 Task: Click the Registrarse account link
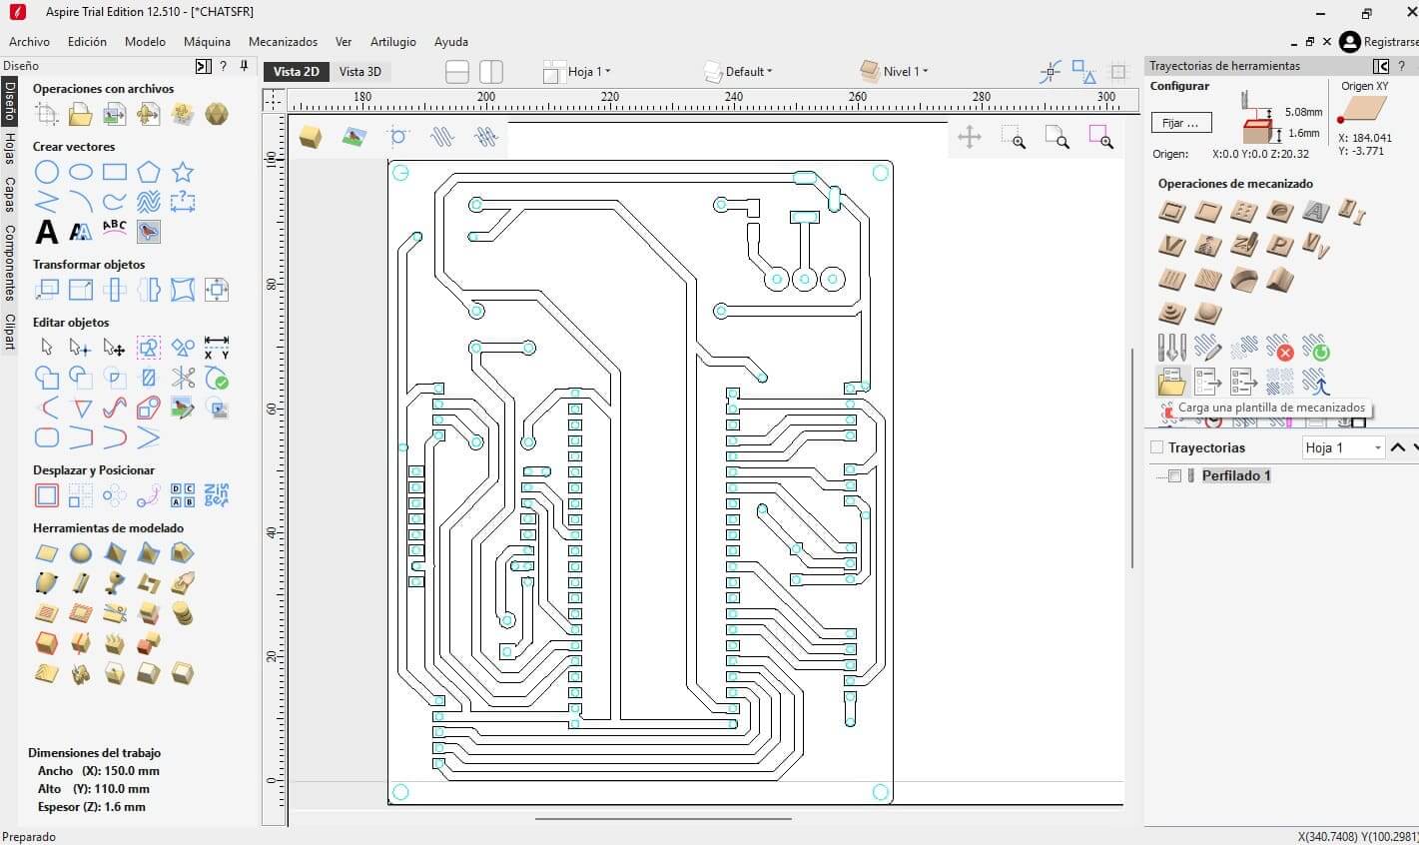coord(1390,42)
